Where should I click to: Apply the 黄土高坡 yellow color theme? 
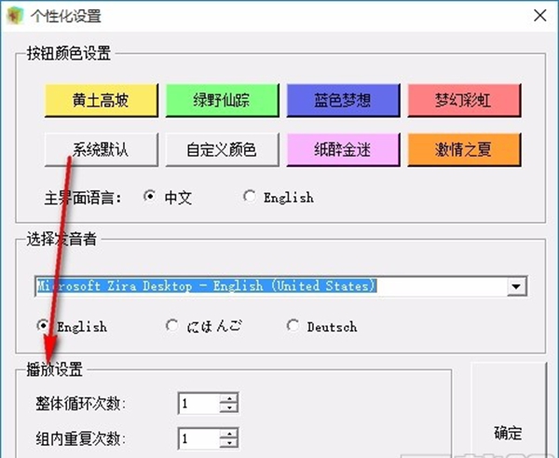coord(102,101)
